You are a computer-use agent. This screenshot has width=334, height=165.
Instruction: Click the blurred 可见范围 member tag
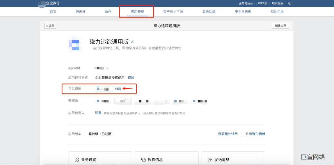click(x=104, y=89)
